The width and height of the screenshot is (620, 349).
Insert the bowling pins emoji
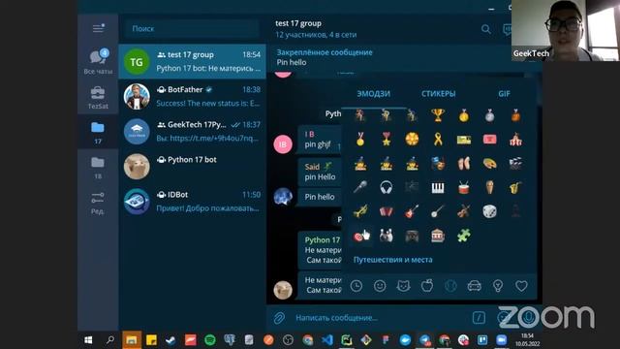386,236
